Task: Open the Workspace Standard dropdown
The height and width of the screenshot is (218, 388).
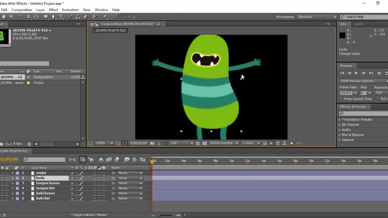Action: [317, 17]
